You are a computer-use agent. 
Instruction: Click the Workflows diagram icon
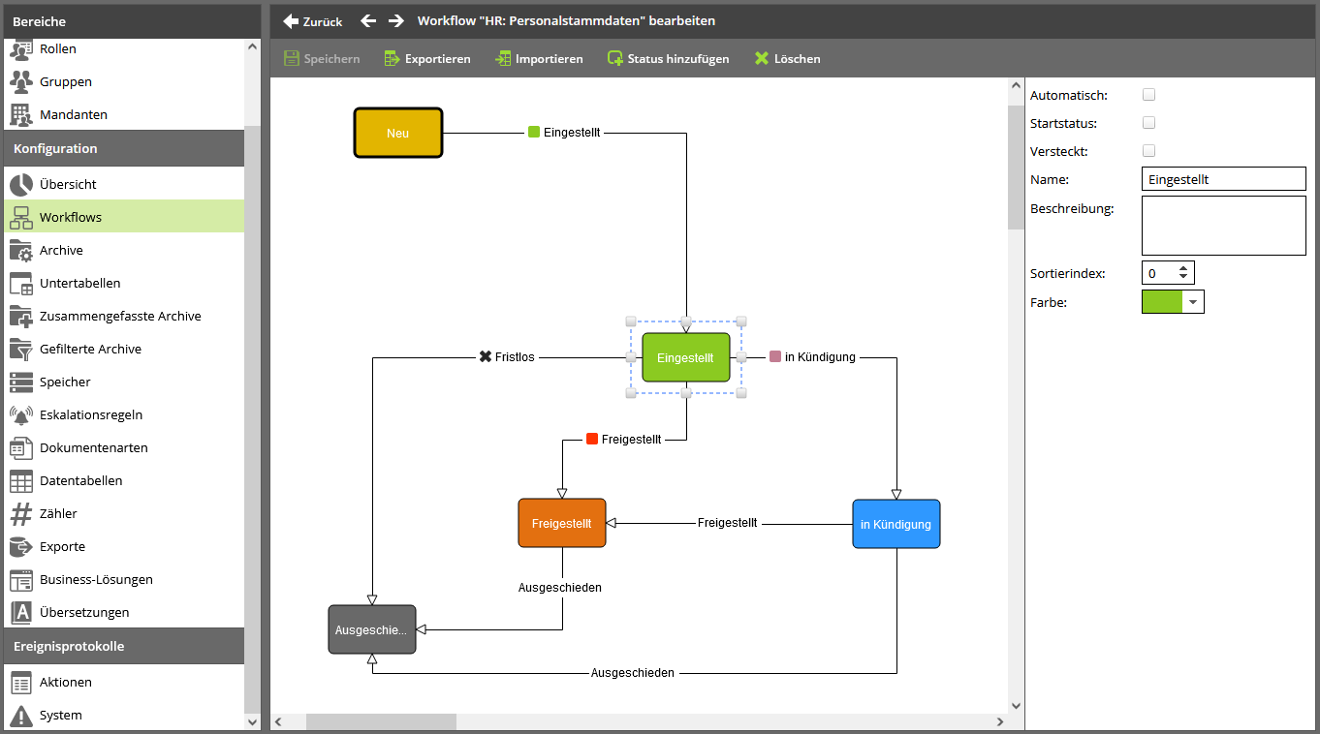[x=21, y=217]
